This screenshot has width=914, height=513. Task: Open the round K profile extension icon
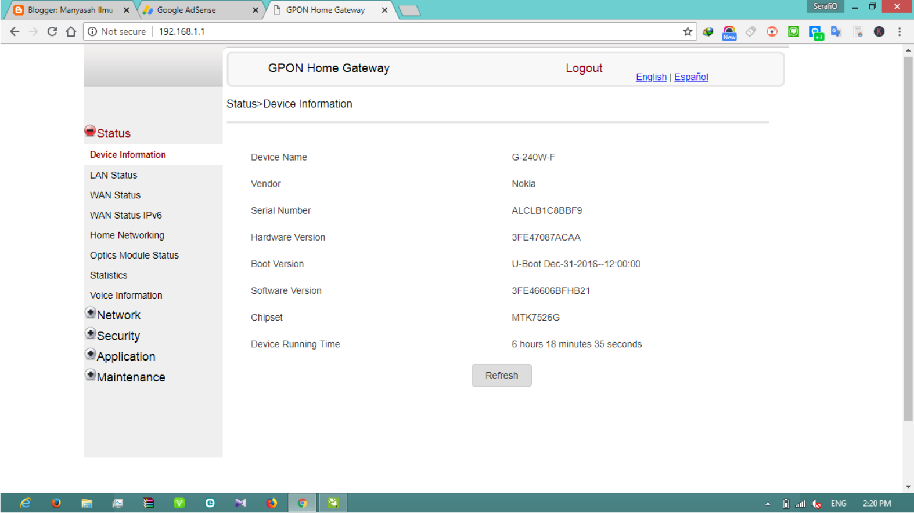point(879,32)
